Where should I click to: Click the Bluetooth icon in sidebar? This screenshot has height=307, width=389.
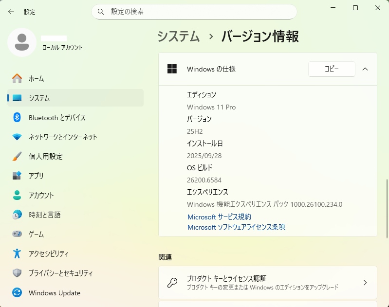pos(17,117)
